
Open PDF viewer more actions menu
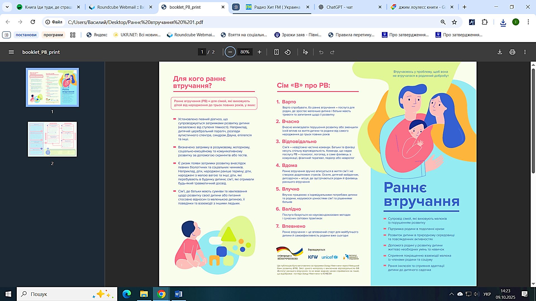(x=525, y=52)
